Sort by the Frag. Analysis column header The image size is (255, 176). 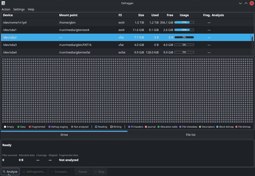coord(213,15)
